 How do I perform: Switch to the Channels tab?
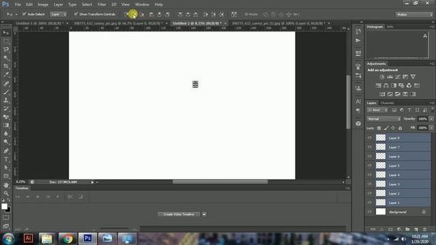387,103
